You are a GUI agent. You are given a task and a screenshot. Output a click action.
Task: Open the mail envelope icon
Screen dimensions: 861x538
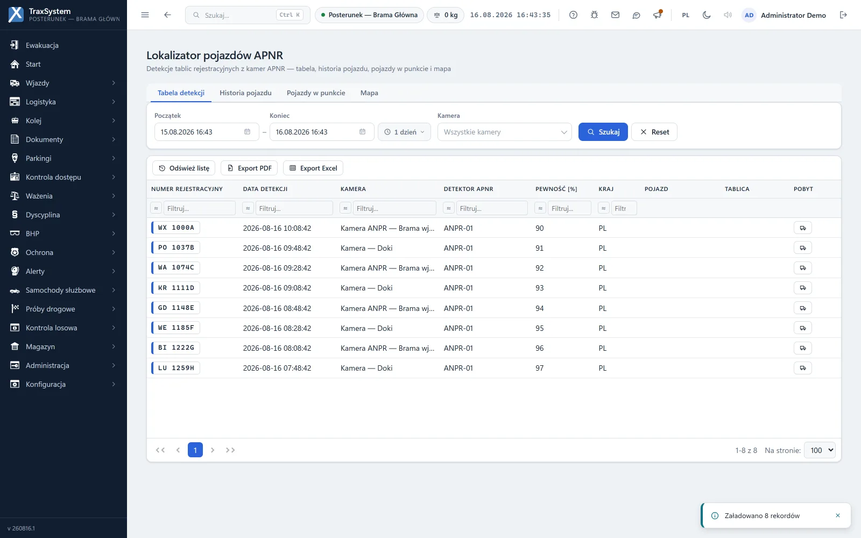point(615,15)
